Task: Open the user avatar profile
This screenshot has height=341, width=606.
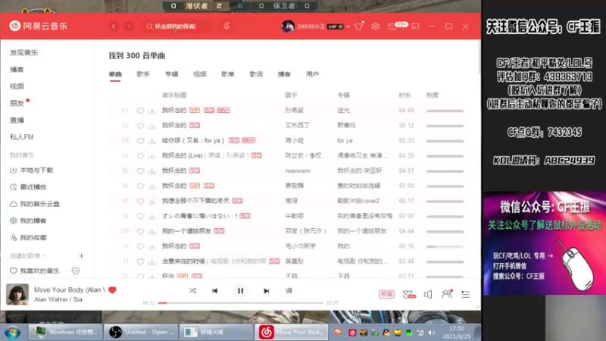Action: coord(288,27)
